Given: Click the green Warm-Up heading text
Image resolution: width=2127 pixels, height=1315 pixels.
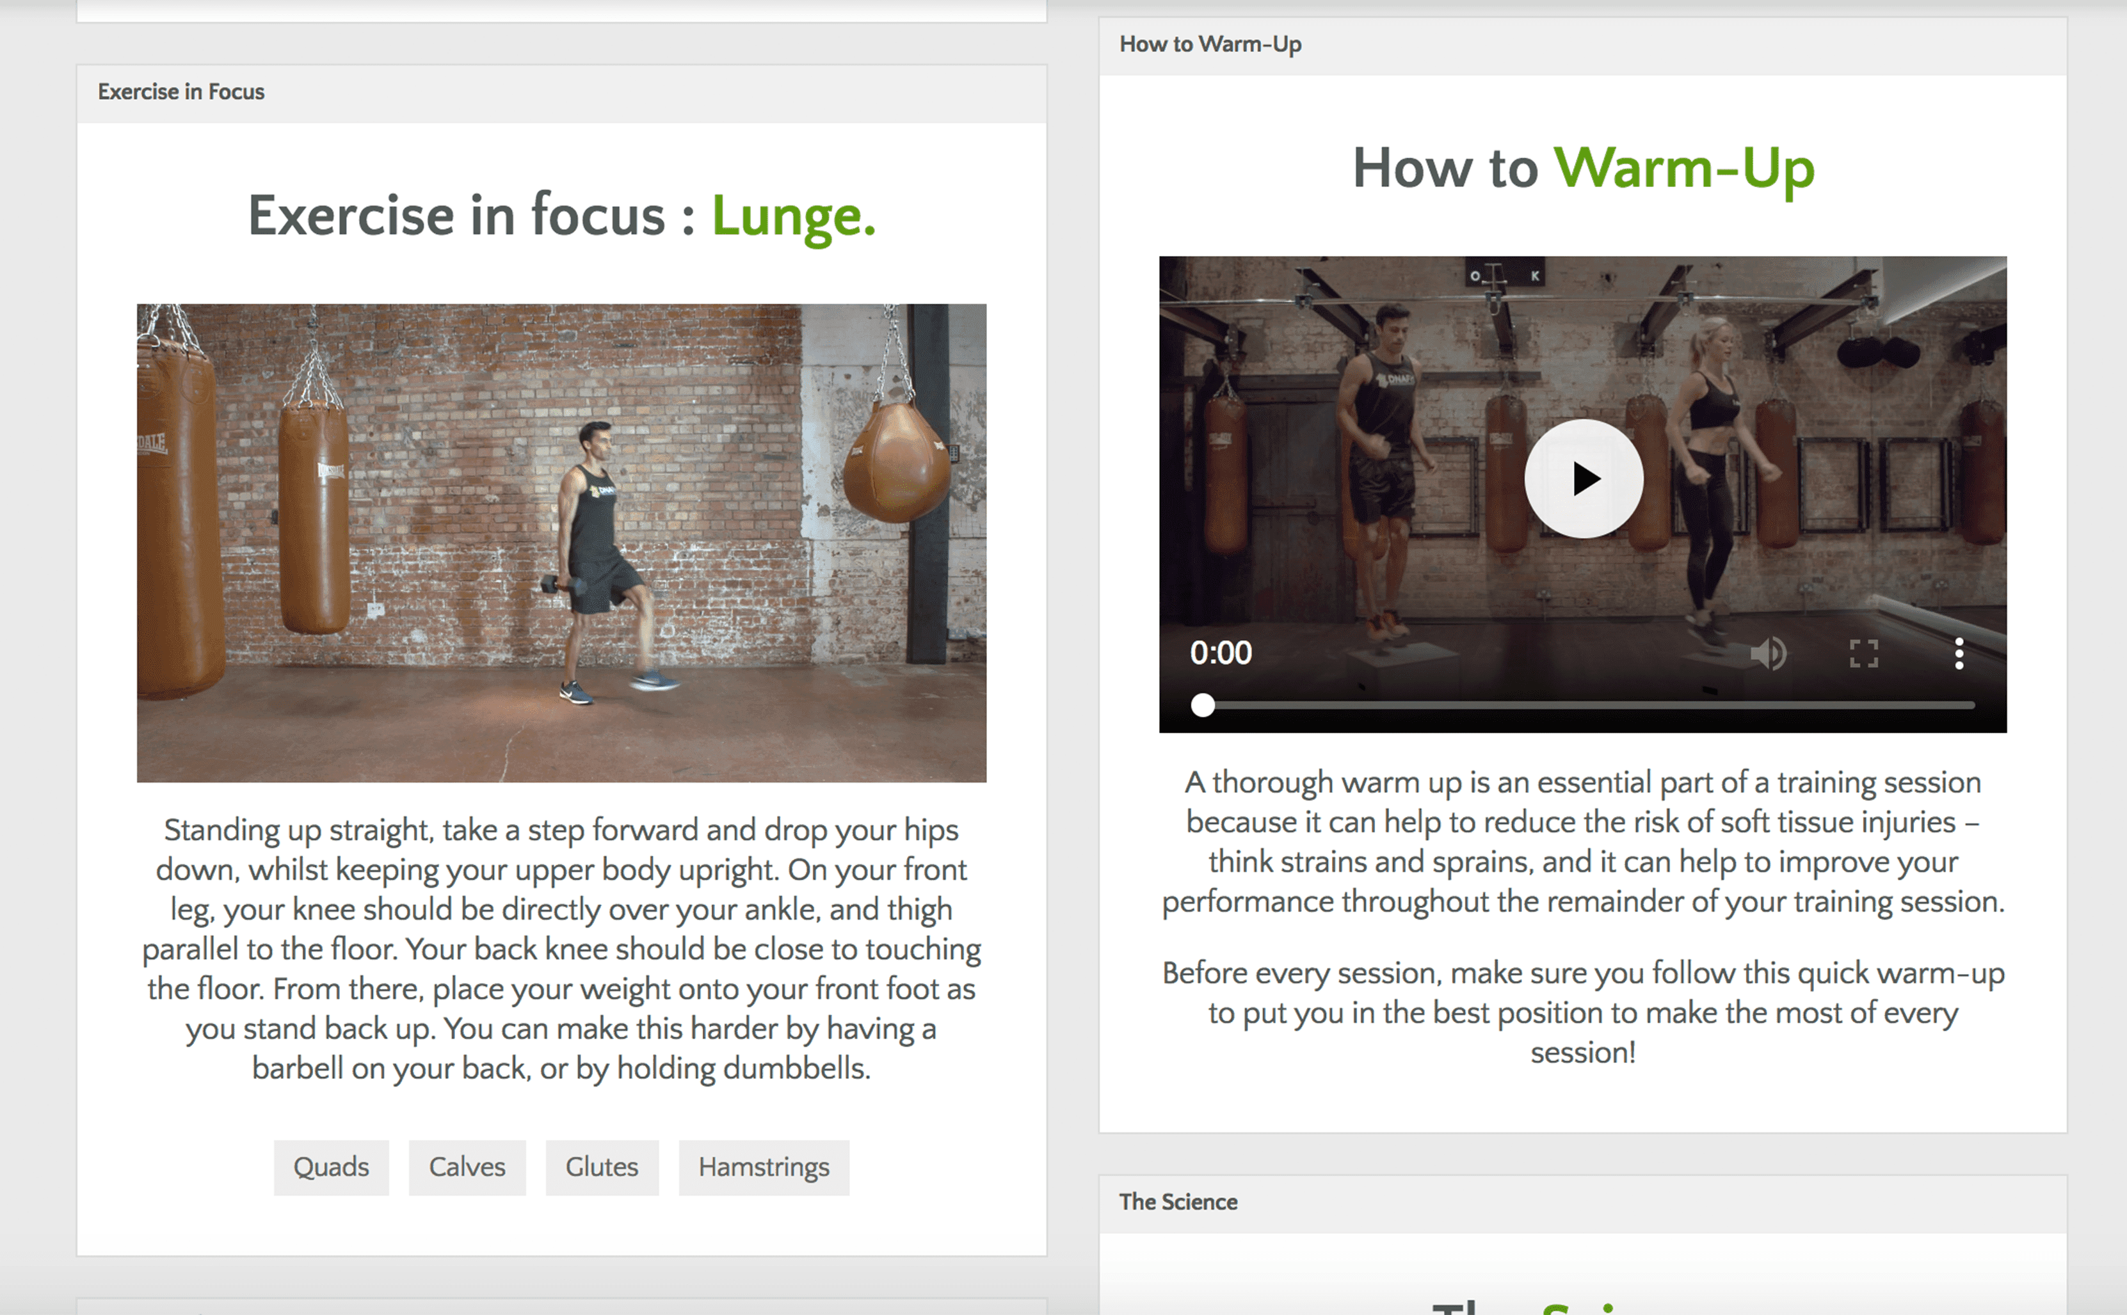Looking at the screenshot, I should pos(1683,168).
